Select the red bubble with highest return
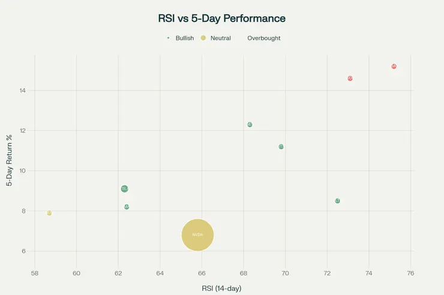The height and width of the screenshot is (295, 444). (x=394, y=66)
